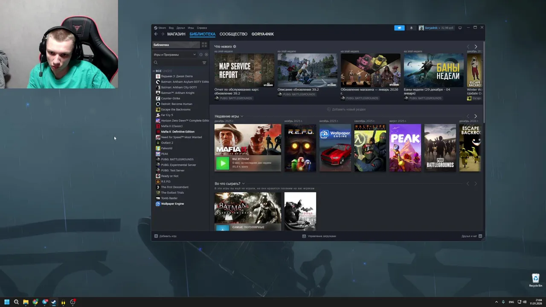Open Steam announcements megaphone button

point(399,28)
